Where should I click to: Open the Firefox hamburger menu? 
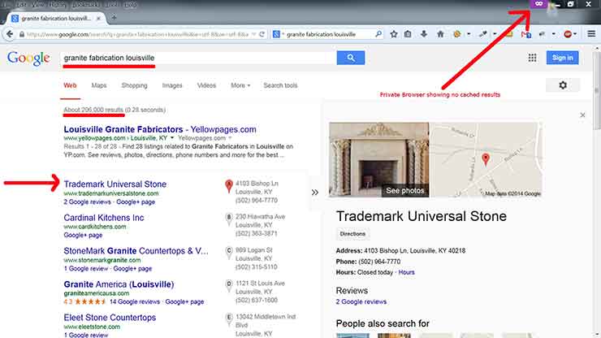(591, 34)
